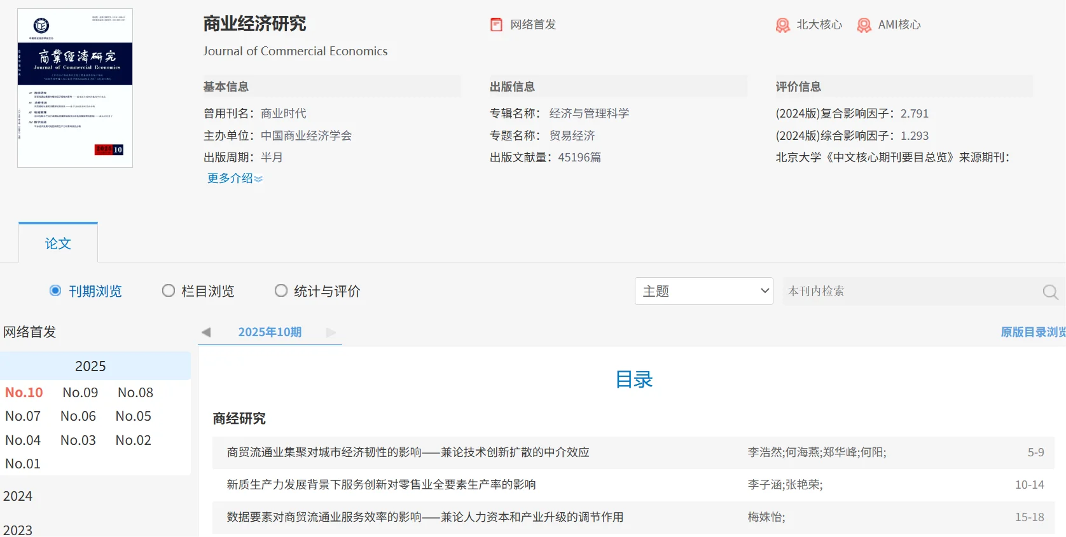The height and width of the screenshot is (537, 1066).
Task: Click the 商经研究 section heading
Action: point(239,418)
